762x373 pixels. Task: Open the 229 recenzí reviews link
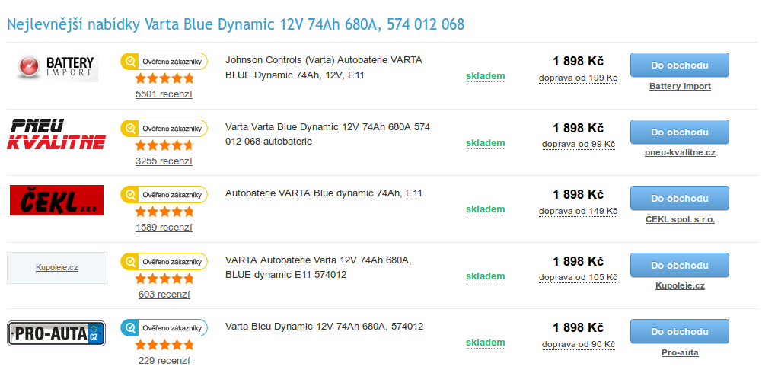[x=164, y=361]
